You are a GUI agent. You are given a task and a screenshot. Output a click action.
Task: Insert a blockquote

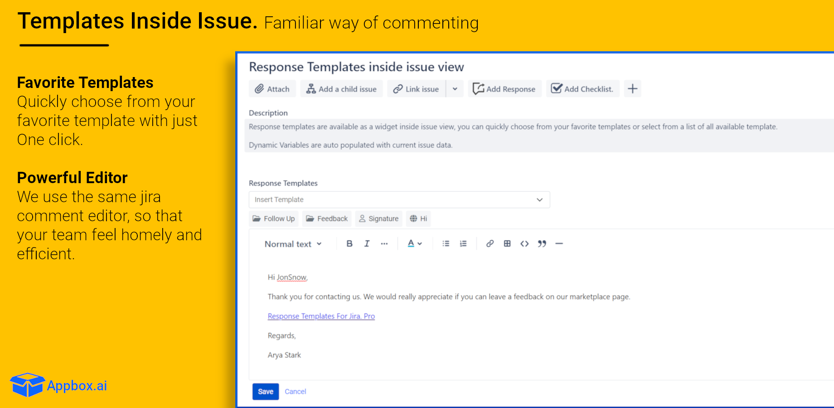tap(542, 243)
